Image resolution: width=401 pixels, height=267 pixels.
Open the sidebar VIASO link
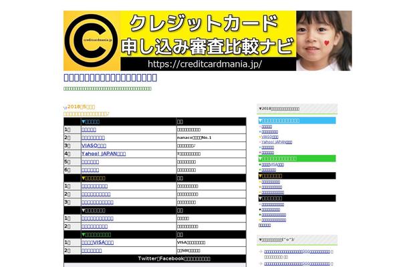click(x=270, y=137)
